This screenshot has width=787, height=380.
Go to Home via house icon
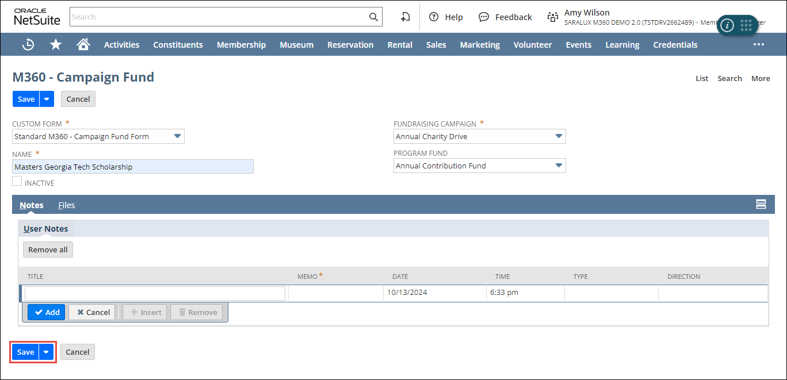[83, 44]
